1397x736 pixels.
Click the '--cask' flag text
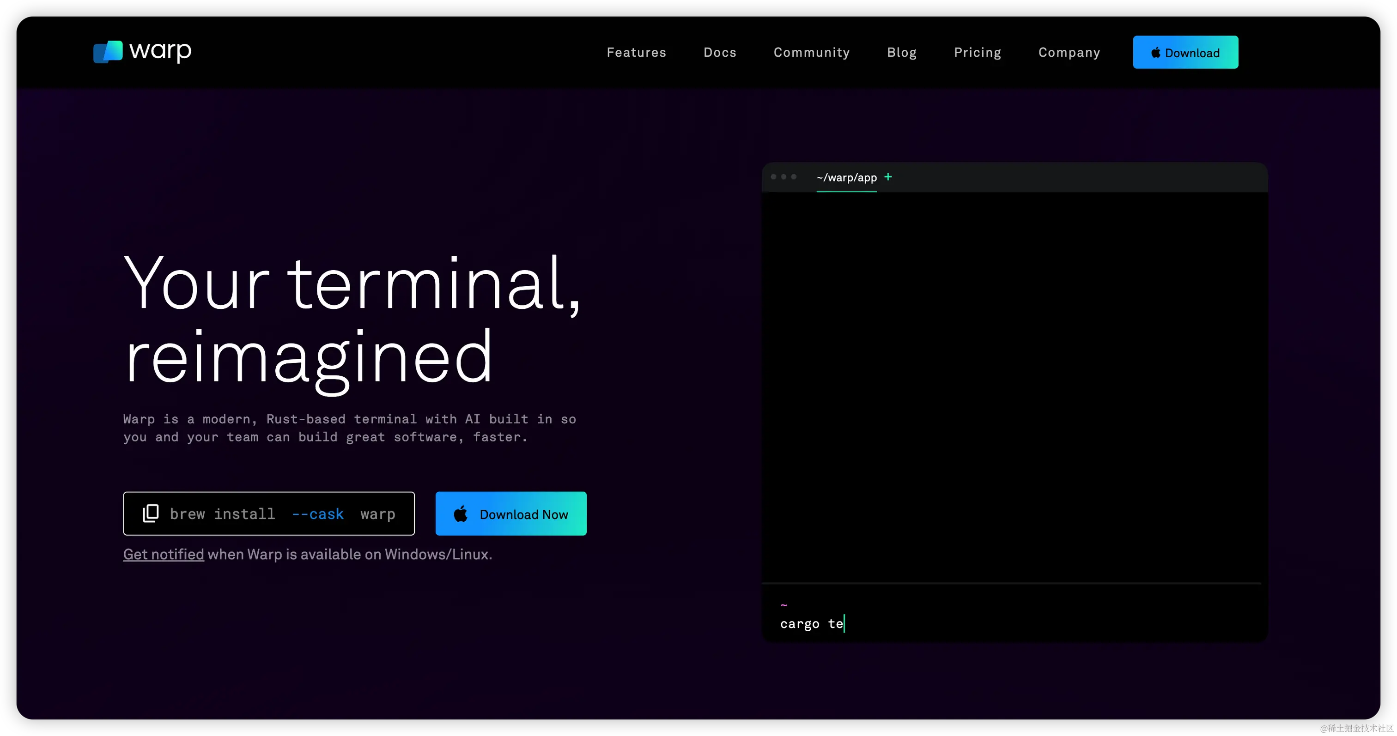click(318, 514)
